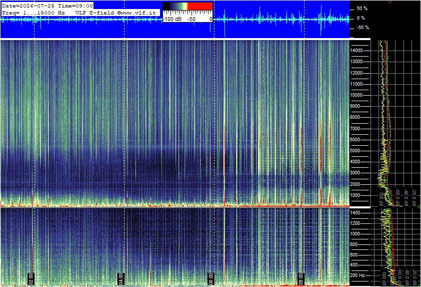
Task: Click the "-50" label under color scale
Action: [191, 20]
